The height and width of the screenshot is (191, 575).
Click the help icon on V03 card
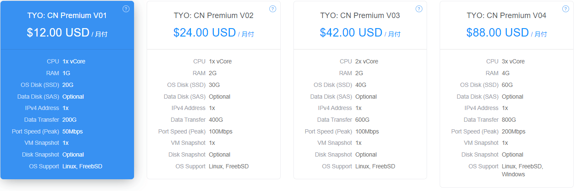pos(419,9)
